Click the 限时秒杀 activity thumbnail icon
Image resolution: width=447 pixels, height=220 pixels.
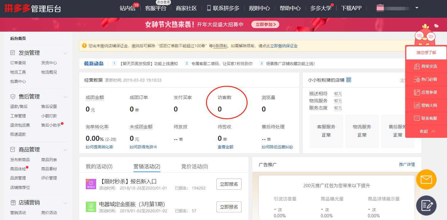(91, 184)
